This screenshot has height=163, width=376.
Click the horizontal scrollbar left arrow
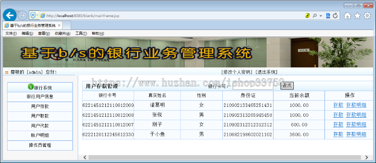(85, 157)
